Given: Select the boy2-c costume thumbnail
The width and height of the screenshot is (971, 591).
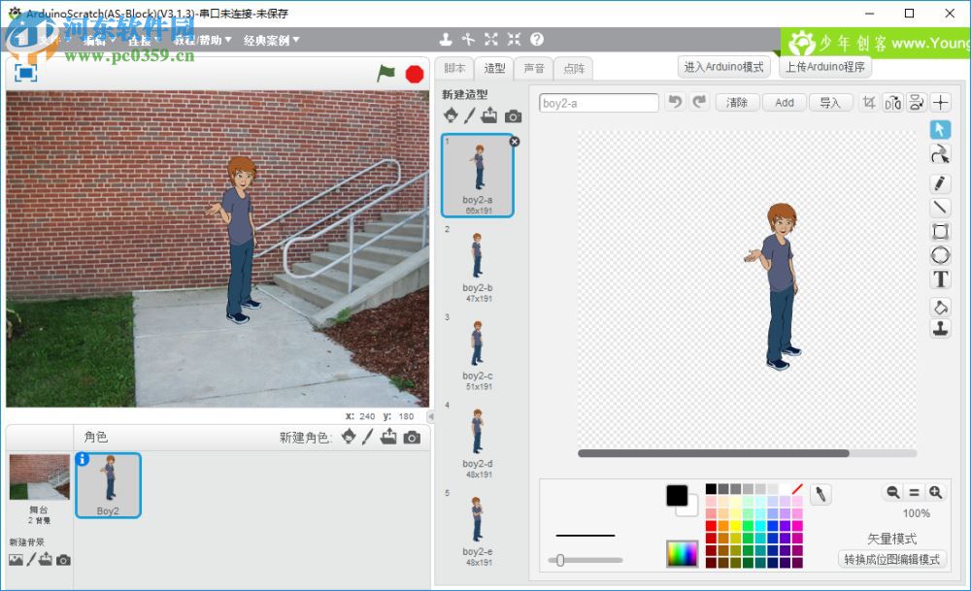Looking at the screenshot, I should [x=477, y=349].
